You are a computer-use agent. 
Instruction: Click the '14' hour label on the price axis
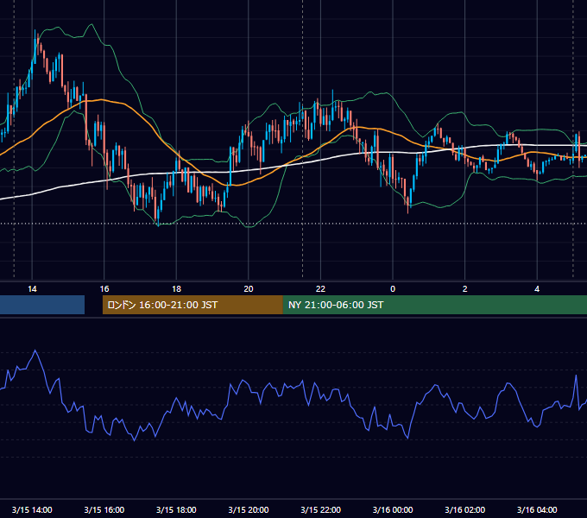tap(32, 289)
